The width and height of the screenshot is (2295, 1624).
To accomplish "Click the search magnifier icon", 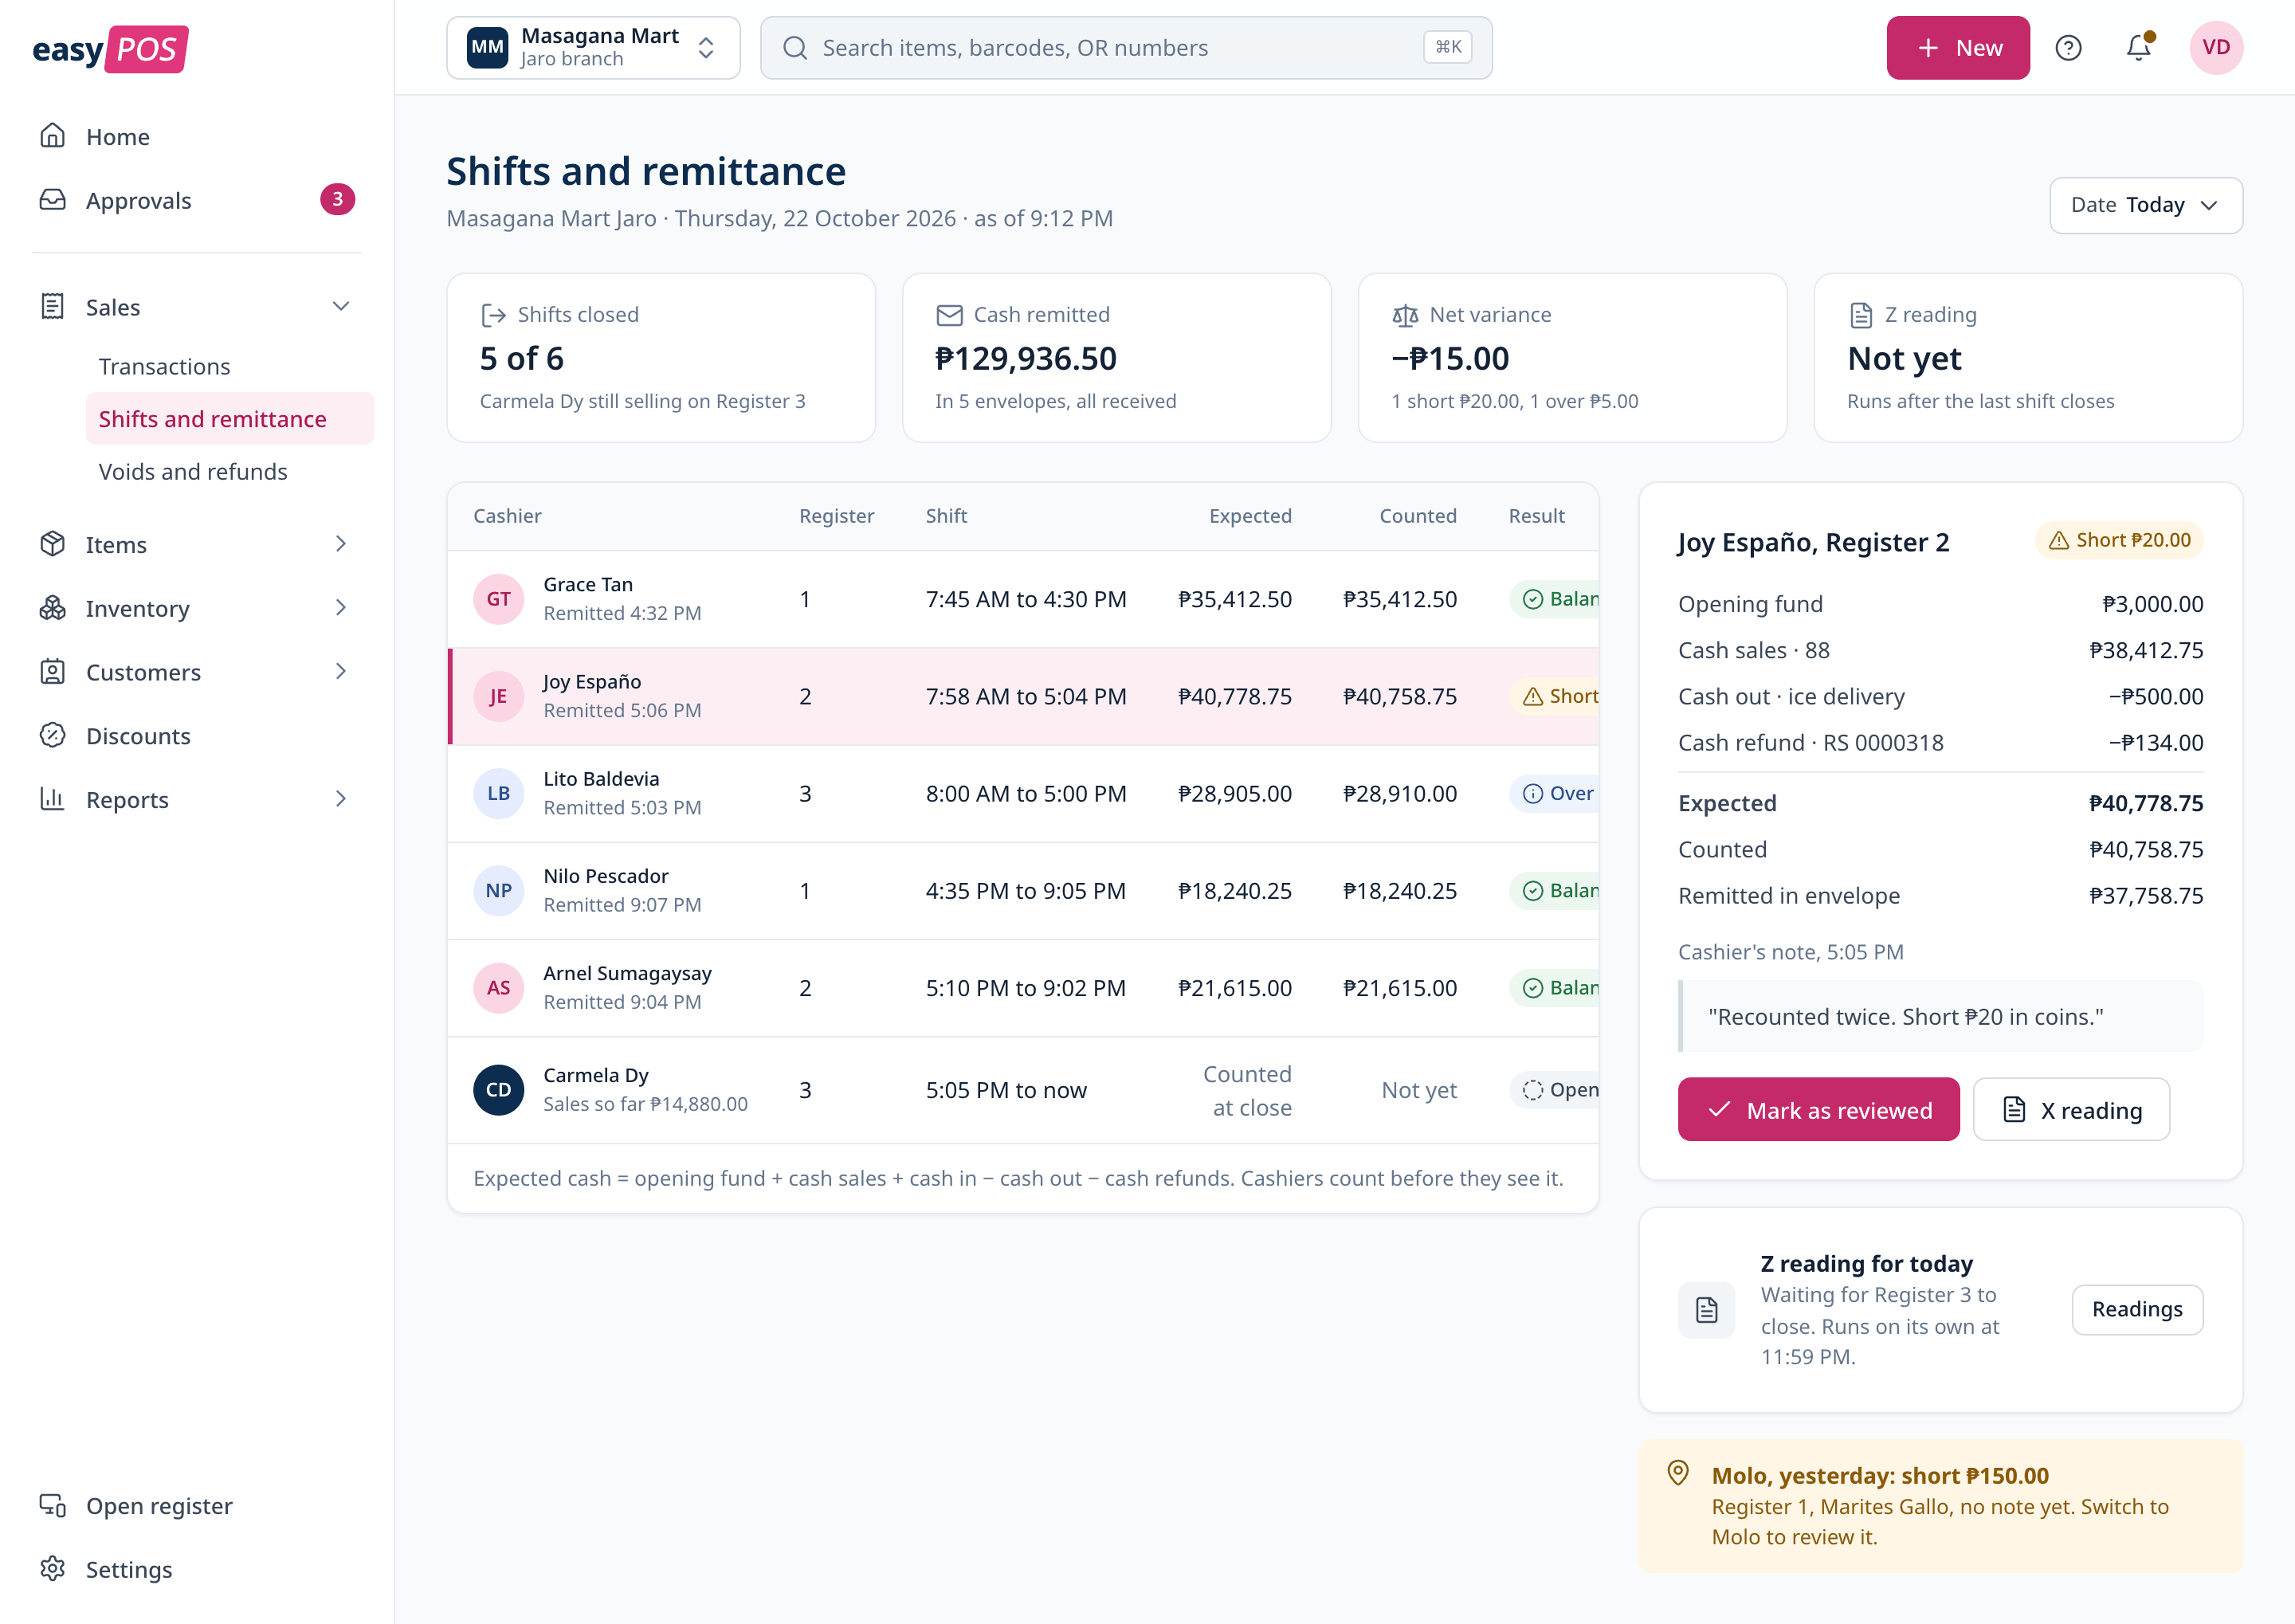I will tap(795, 48).
